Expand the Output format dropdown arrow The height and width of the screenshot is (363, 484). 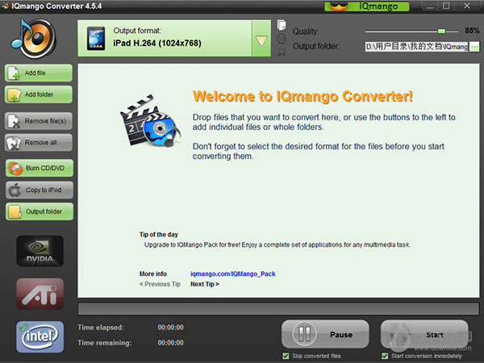point(261,39)
